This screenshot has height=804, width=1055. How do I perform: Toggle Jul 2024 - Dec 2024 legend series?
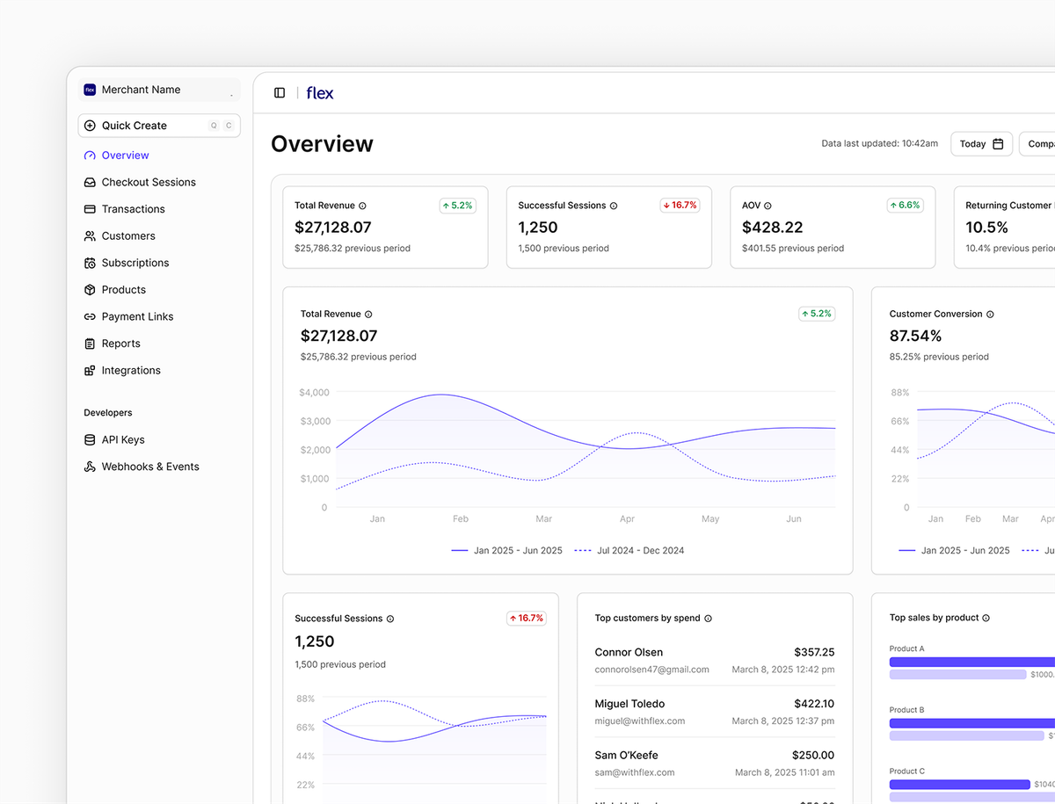[629, 551]
